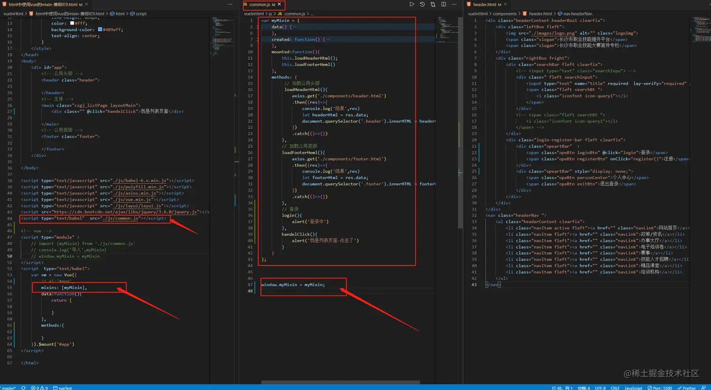
Task: Click the 网站首页 navLink line in header.html
Action: coord(598,228)
